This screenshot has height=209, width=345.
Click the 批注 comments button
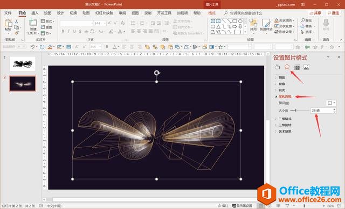(x=333, y=13)
